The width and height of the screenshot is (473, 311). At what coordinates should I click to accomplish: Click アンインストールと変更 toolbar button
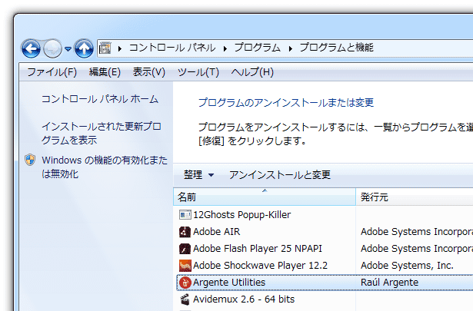[280, 174]
